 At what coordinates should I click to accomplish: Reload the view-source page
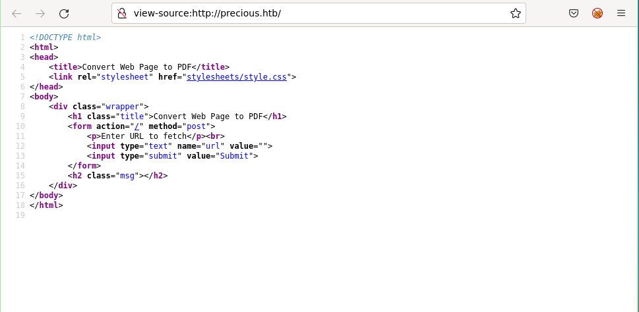pyautogui.click(x=64, y=13)
